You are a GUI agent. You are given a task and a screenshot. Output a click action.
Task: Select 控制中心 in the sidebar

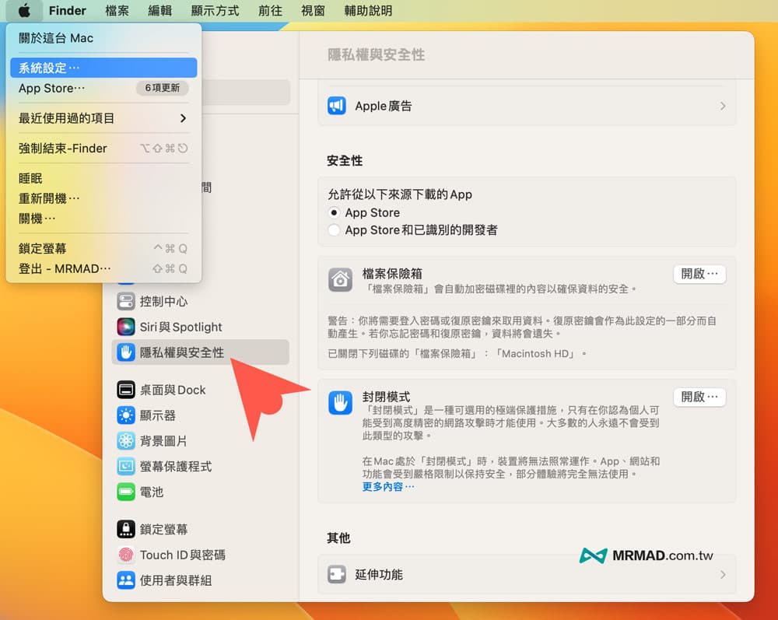tap(201, 301)
